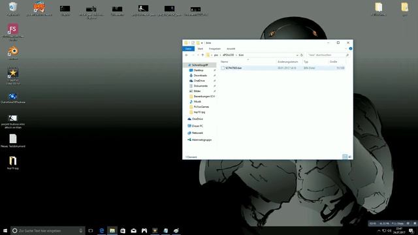The image size is (418, 235).
Task: Click the psx breadcrumb in address bar
Action: coord(216,55)
